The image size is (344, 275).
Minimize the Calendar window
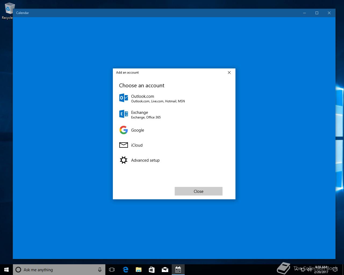coord(304,13)
